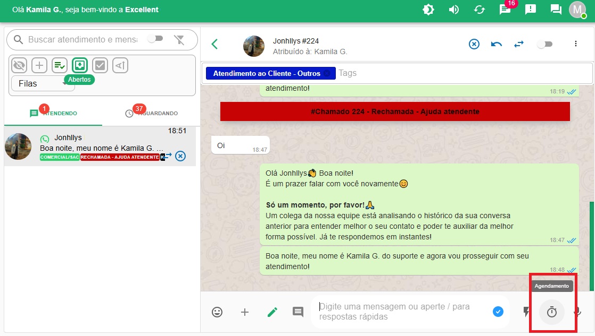Open the Agendamento timer icon

[552, 312]
